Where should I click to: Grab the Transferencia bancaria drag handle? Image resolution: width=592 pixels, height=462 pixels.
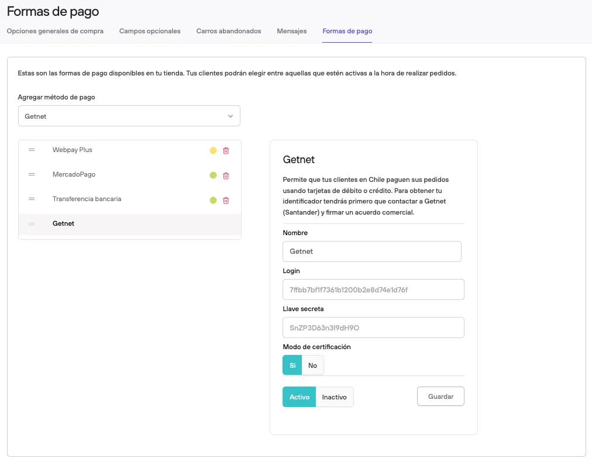(32, 199)
